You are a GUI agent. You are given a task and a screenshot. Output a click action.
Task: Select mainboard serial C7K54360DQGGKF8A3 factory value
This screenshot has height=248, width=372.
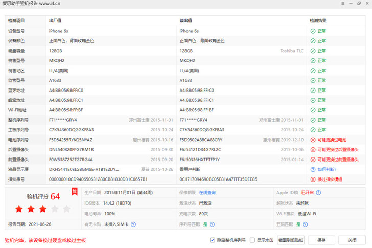72,130
